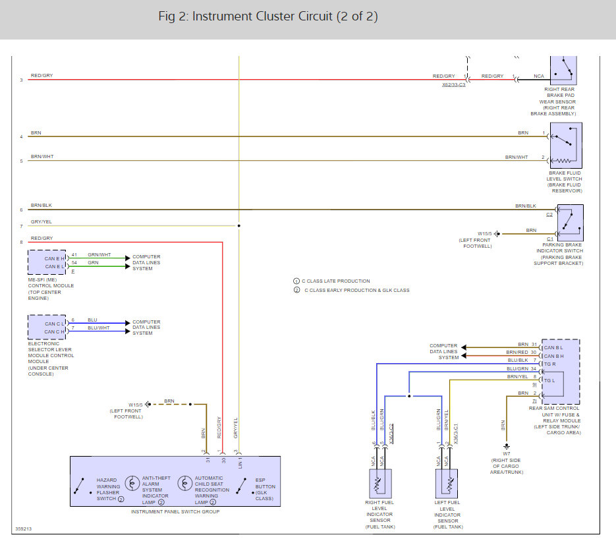Click the "CAN B H" terminal label

click(x=553, y=357)
